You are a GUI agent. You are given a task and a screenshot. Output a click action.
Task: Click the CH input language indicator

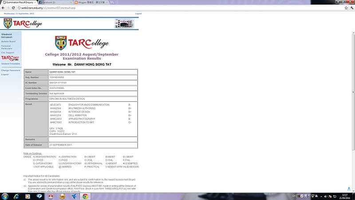294,196
